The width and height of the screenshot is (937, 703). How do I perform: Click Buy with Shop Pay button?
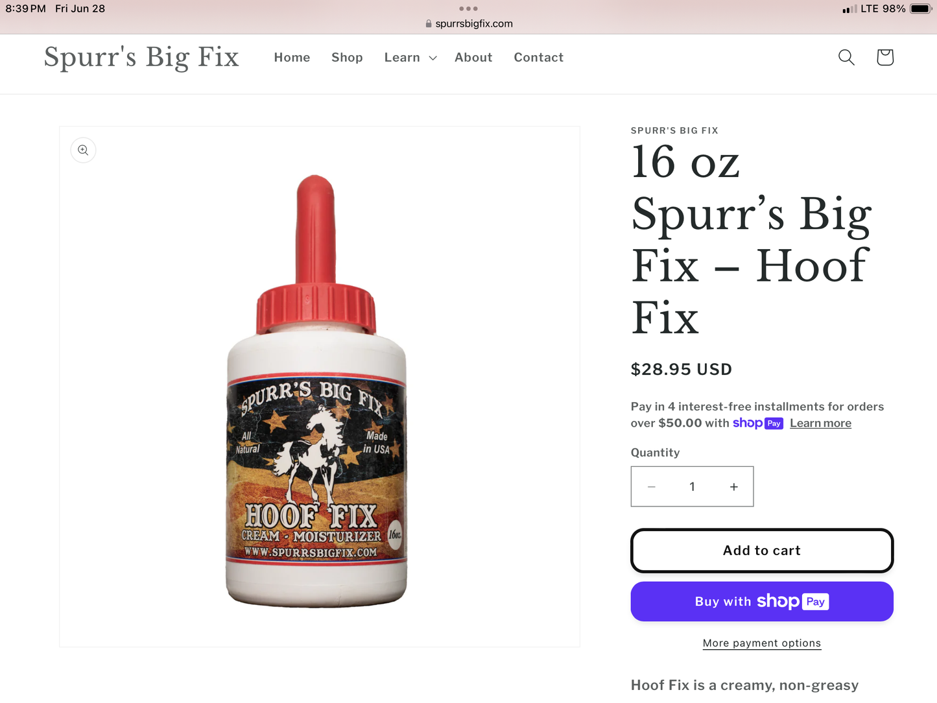click(762, 602)
